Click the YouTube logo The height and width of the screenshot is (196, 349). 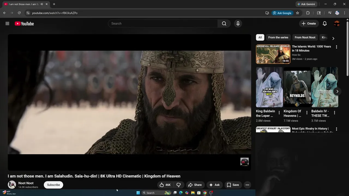click(x=24, y=24)
